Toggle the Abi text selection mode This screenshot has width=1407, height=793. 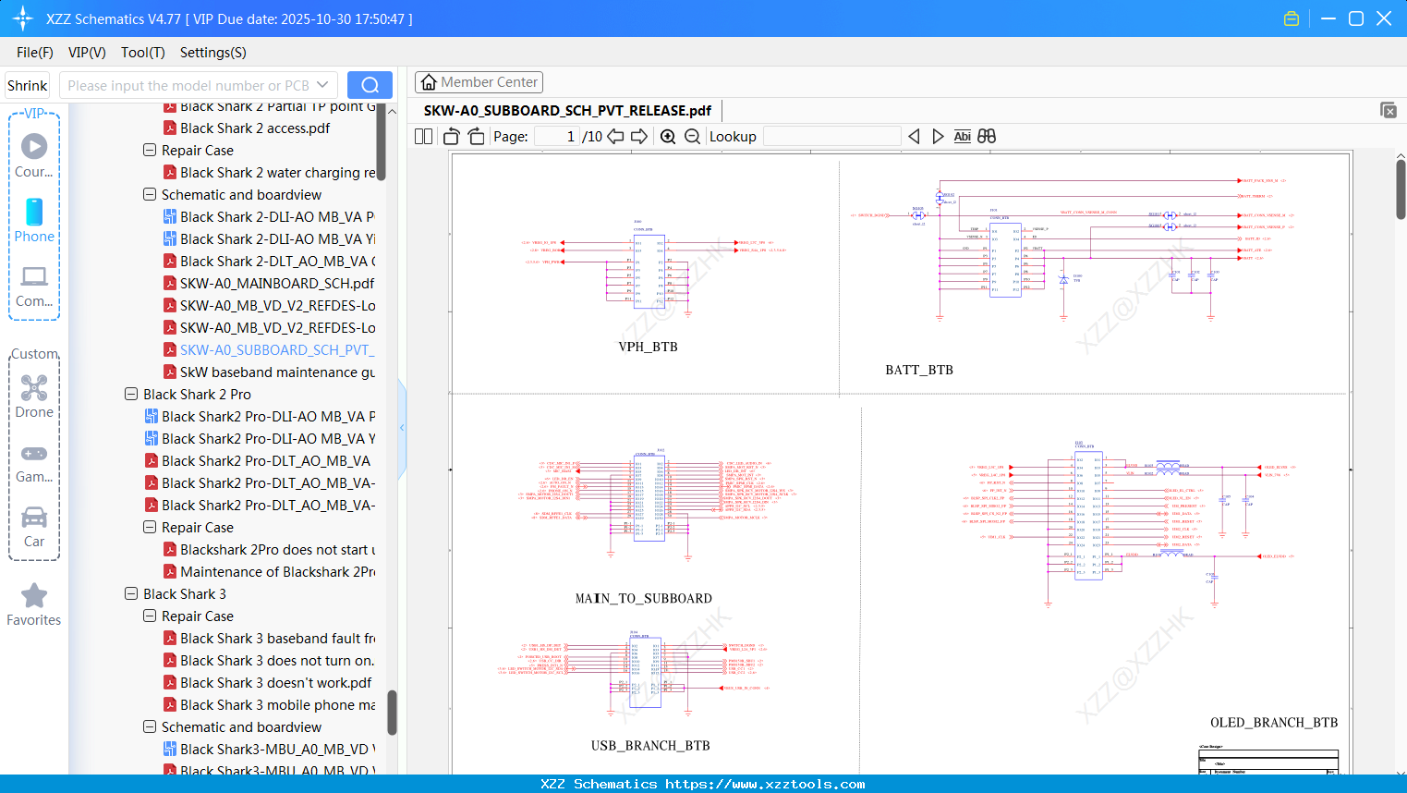tap(963, 136)
